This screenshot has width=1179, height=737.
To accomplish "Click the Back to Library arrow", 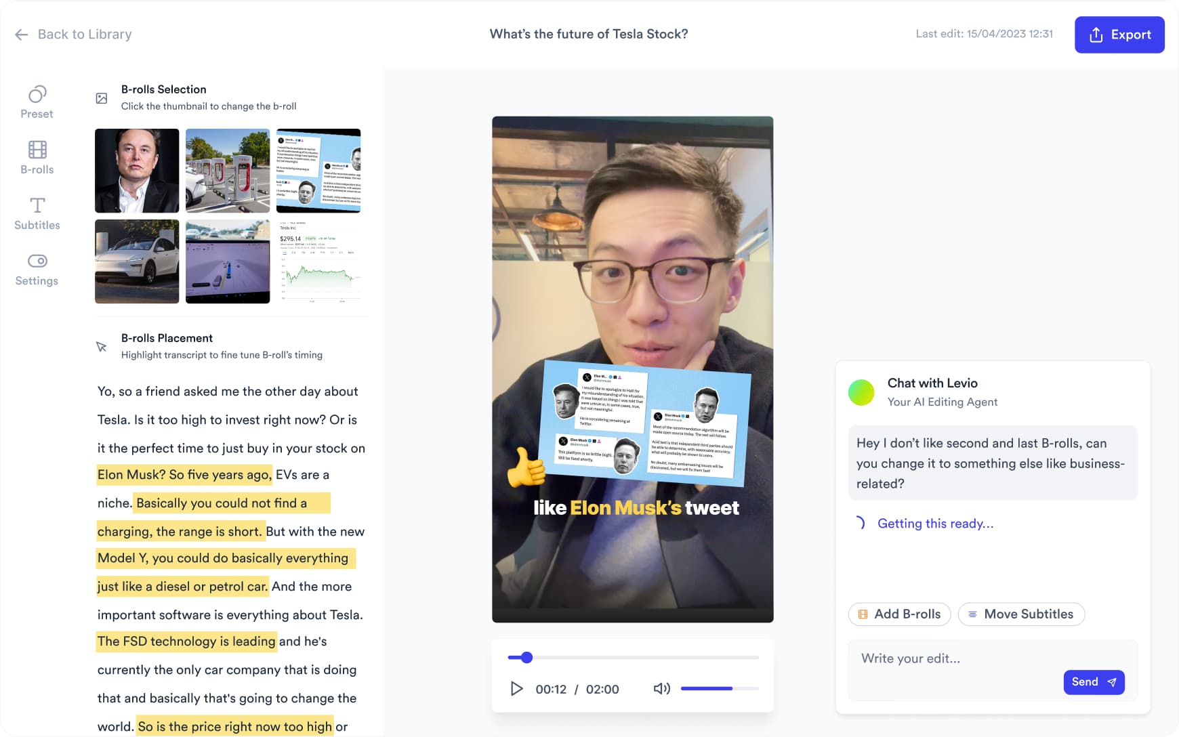I will pyautogui.click(x=22, y=35).
